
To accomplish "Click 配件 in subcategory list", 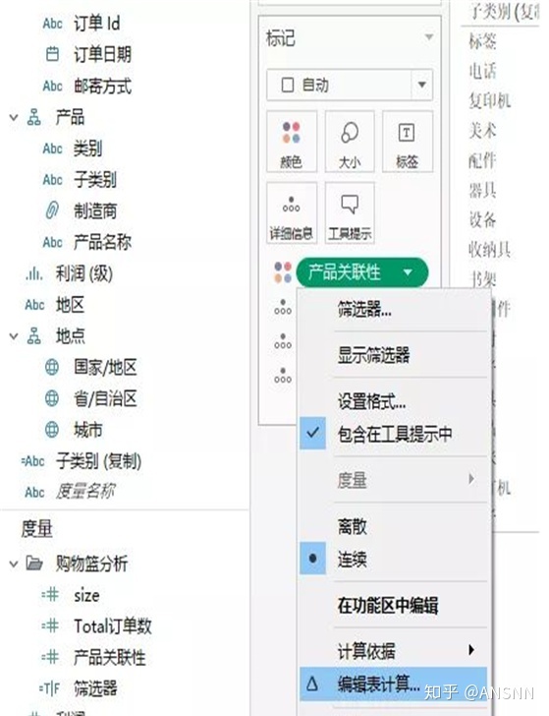I will coord(482,160).
